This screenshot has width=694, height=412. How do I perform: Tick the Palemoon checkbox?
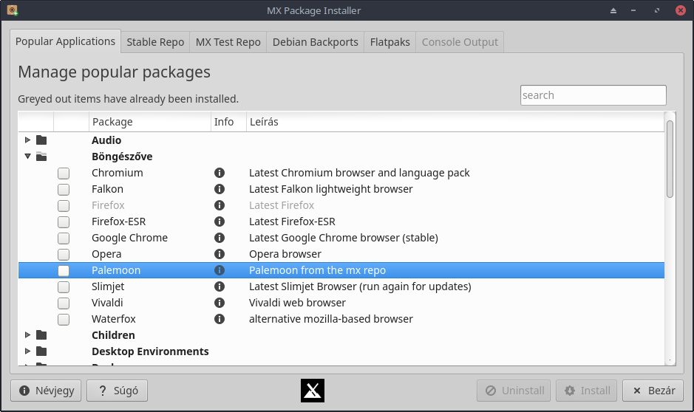[x=64, y=270]
